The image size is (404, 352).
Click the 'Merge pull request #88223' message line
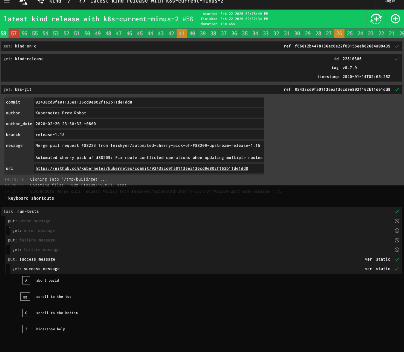(148, 146)
